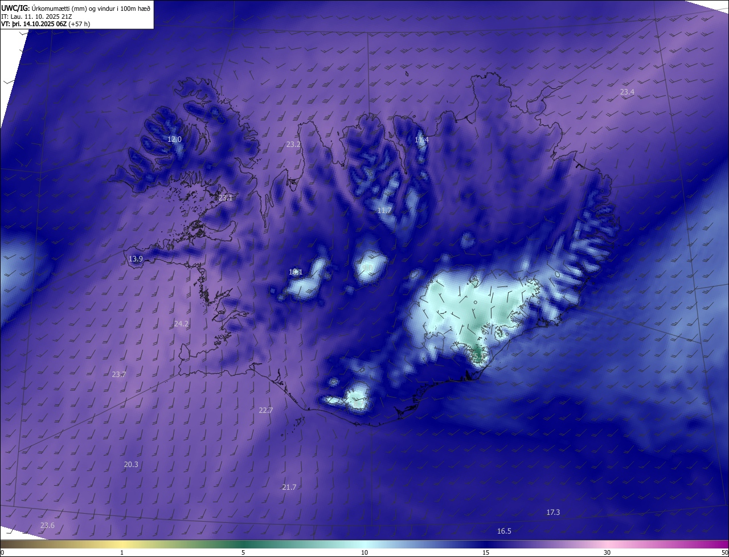Click the 23.7 value label
This screenshot has width=729, height=557.
pos(119,375)
